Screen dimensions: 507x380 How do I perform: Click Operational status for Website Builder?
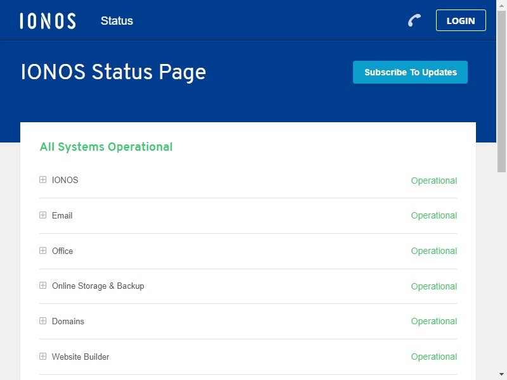[x=434, y=357]
